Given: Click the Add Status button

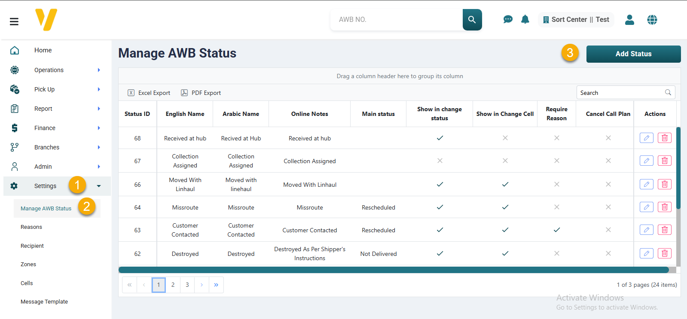Looking at the screenshot, I should 634,54.
